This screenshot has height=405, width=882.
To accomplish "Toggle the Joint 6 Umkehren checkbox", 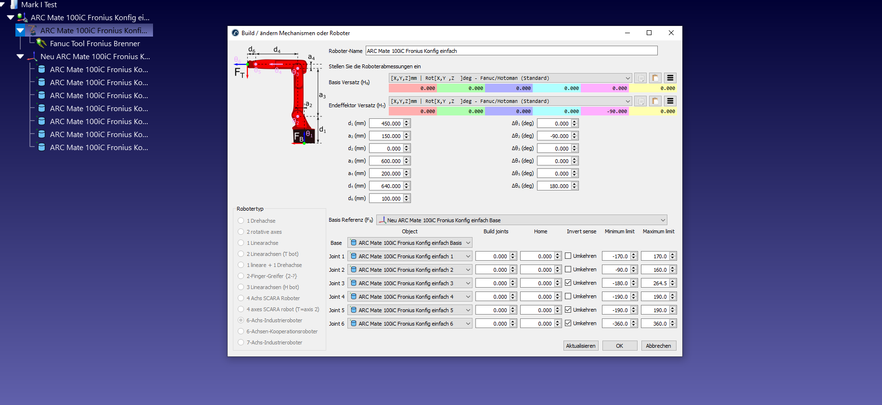I will click(x=568, y=323).
